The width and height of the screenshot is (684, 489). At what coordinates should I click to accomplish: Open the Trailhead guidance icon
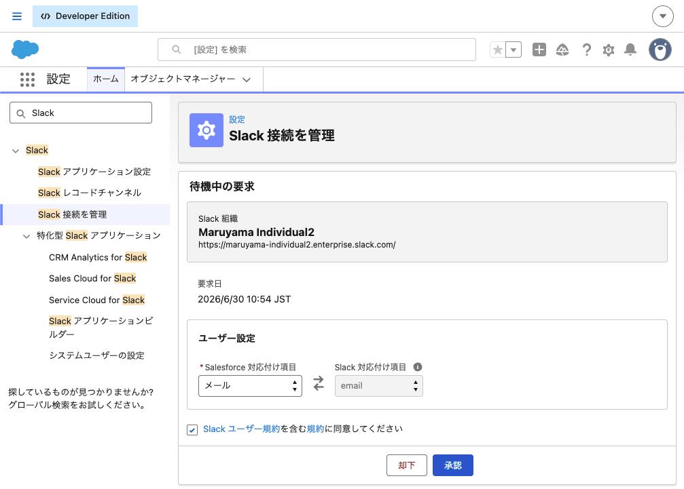(562, 50)
